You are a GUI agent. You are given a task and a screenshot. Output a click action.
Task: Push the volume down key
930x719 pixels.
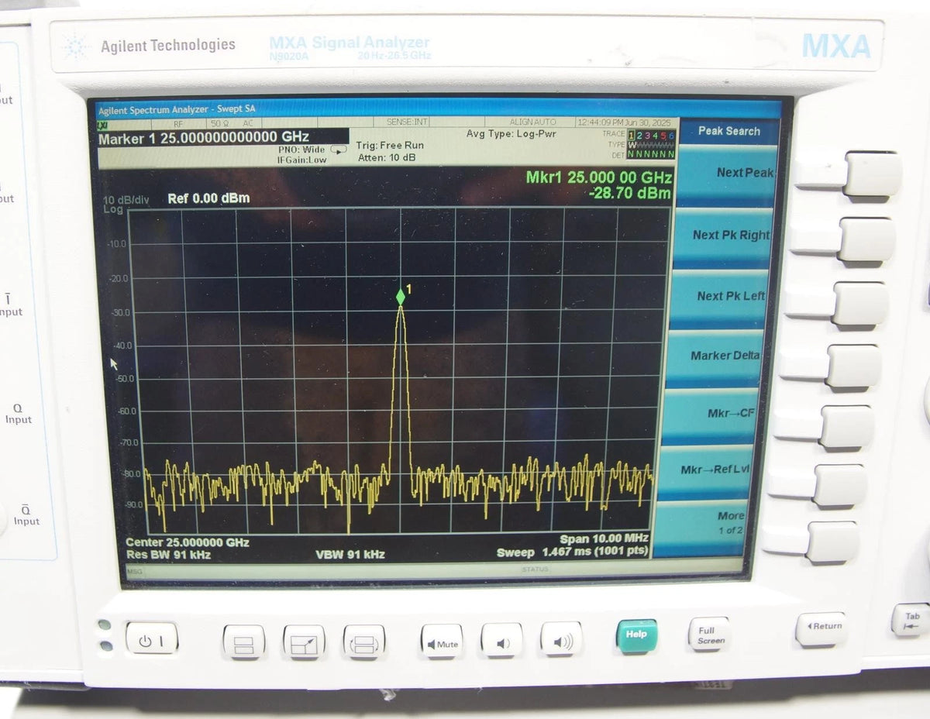tap(501, 640)
